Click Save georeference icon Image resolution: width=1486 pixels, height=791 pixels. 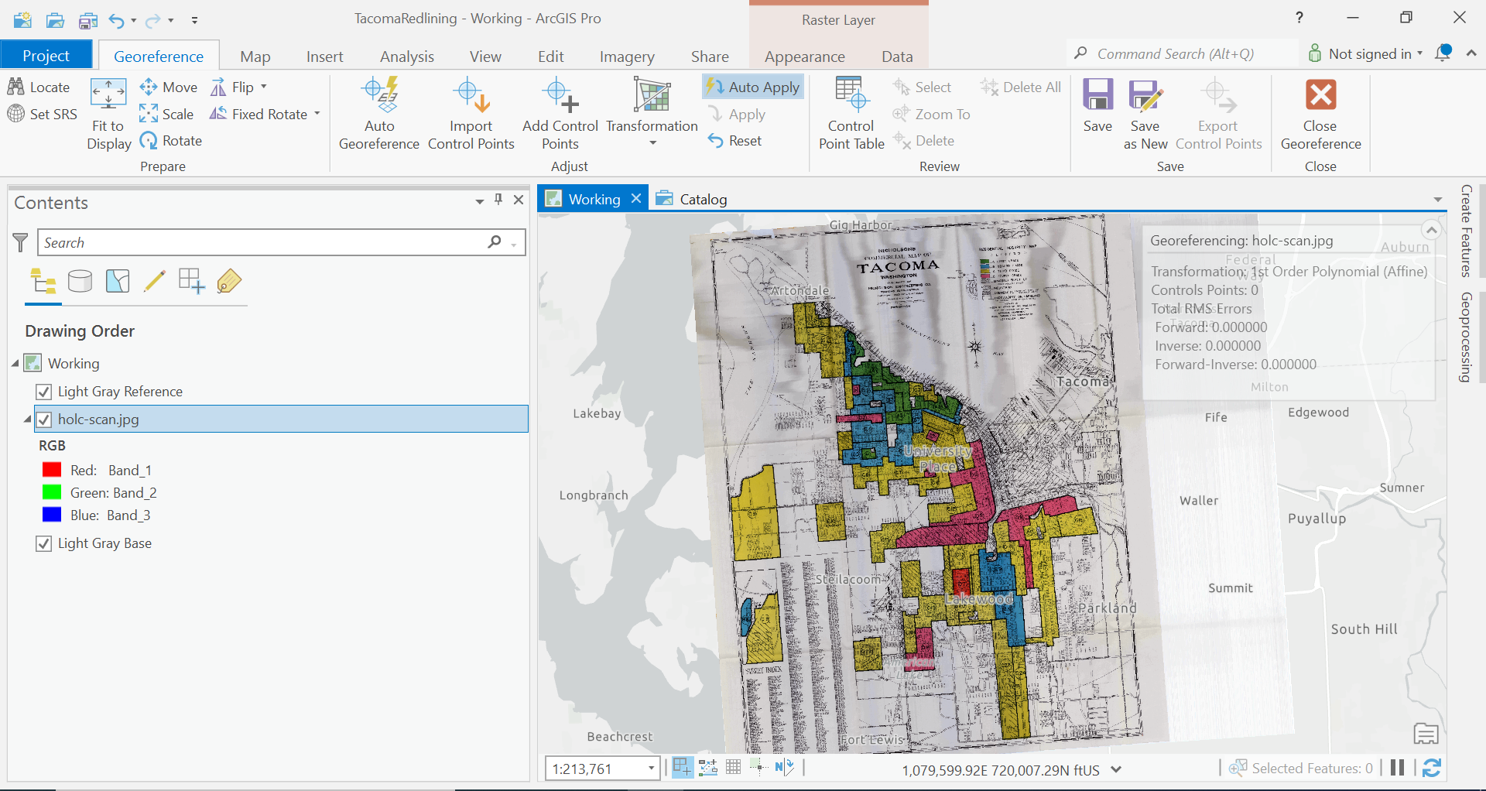(1097, 94)
